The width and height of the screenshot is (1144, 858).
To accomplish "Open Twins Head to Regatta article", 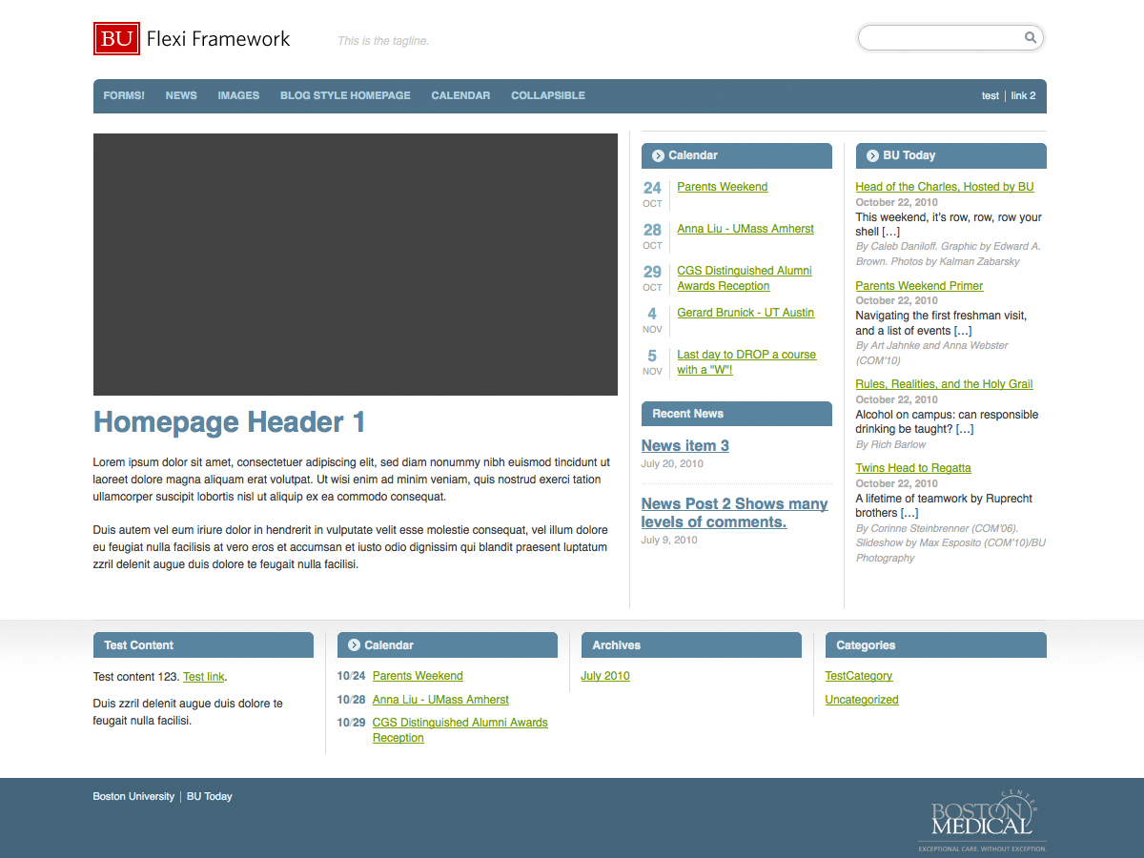I will pos(913,468).
